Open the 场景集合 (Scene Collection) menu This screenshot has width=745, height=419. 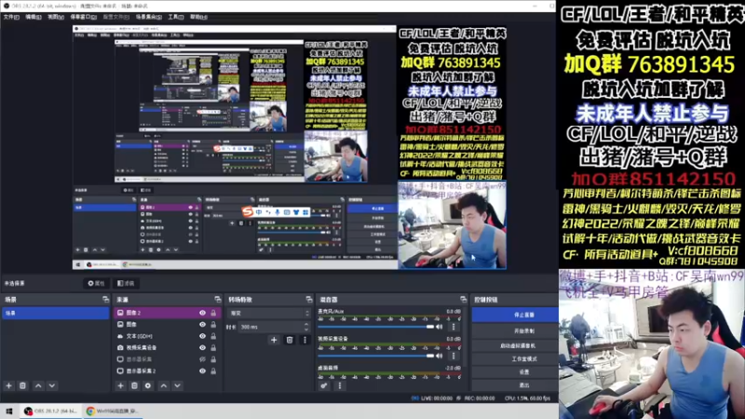tap(148, 17)
